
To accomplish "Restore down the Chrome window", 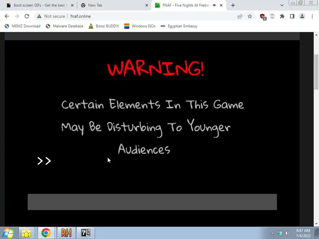I will click(x=300, y=2).
